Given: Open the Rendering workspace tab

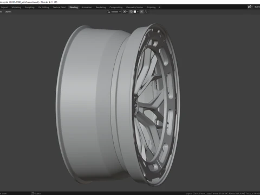Looking at the screenshot, I should (x=101, y=8).
